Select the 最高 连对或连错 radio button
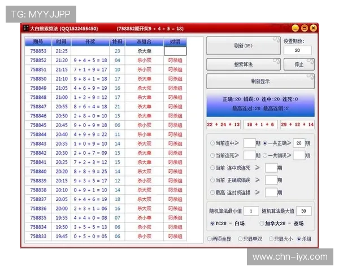Screen dimensions: 339x271 click(212, 193)
